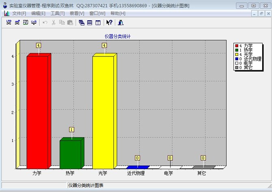Click the yellow 光学 legend swatch

click(237, 54)
